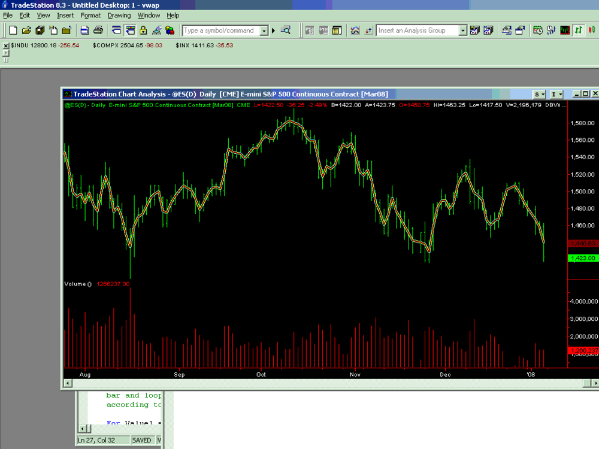Click the stacked floppy disks save icon

point(40,31)
